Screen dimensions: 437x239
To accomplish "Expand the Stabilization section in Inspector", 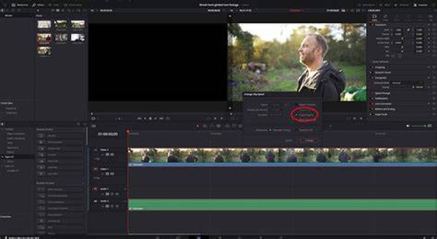I will (x=381, y=99).
